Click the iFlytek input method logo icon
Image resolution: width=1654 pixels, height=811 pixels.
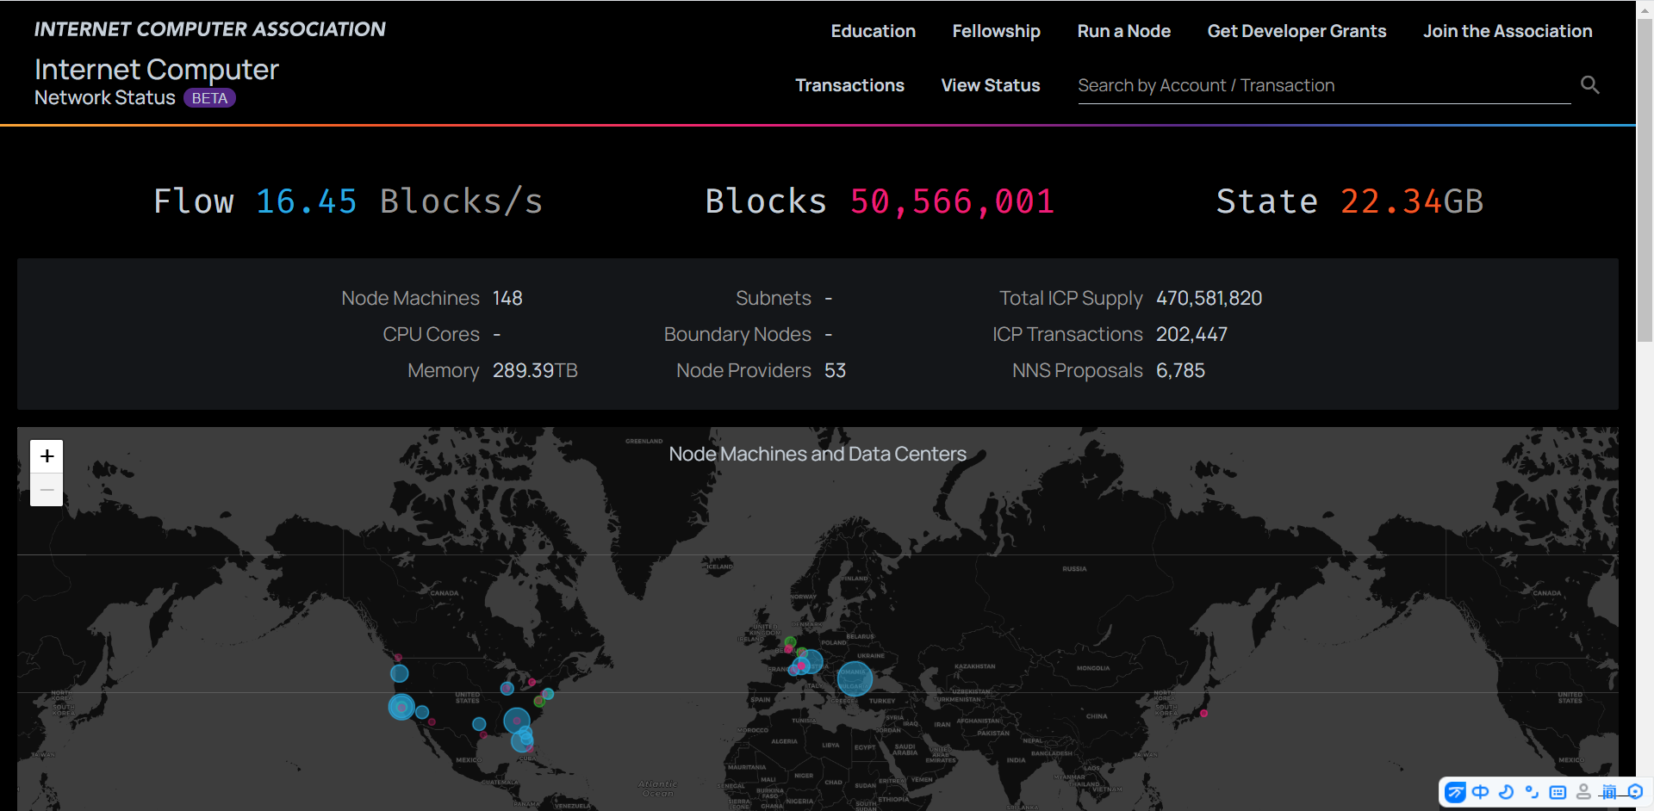pos(1455,792)
